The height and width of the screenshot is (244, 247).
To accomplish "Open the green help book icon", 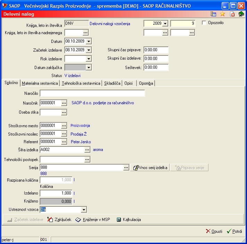I will pyautogui.click(x=241, y=14).
